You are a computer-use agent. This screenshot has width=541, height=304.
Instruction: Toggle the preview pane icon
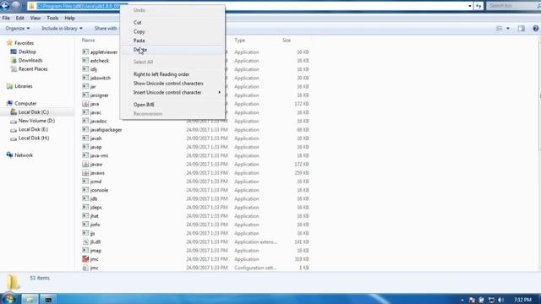pos(522,28)
